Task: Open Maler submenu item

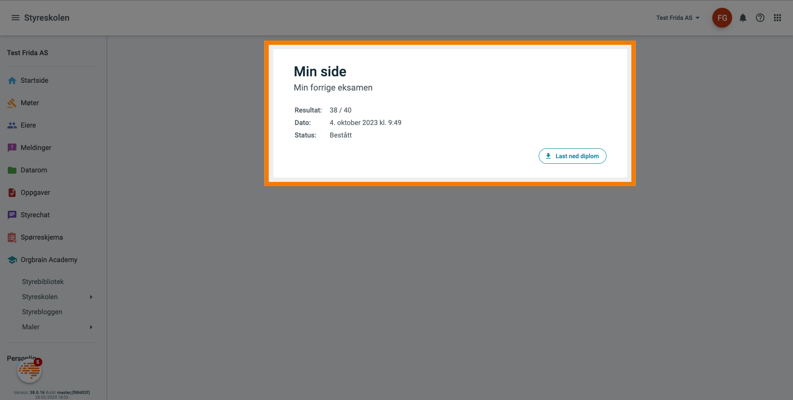Action: tap(31, 327)
